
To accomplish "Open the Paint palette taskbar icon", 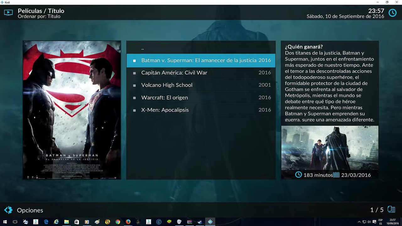I will [97, 222].
